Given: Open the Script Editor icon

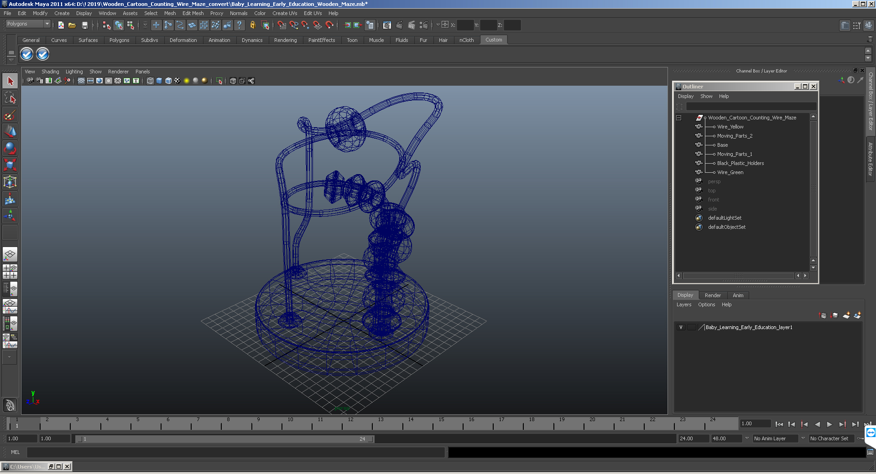Looking at the screenshot, I should [x=870, y=452].
